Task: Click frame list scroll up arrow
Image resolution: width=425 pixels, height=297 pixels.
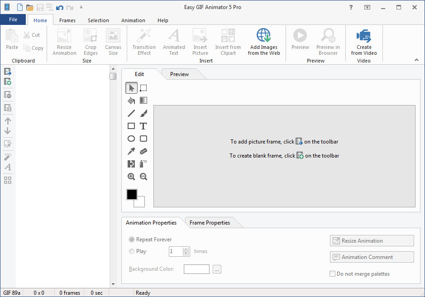Action: click(113, 69)
